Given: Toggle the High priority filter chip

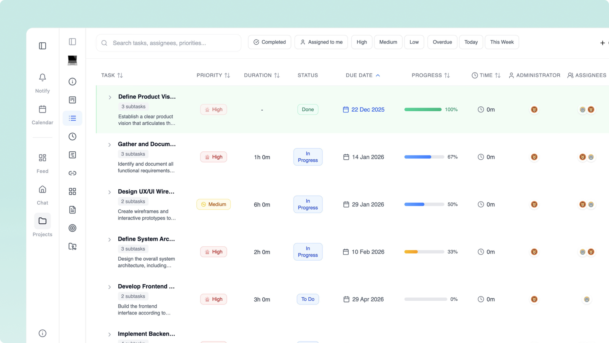Looking at the screenshot, I should [362, 42].
